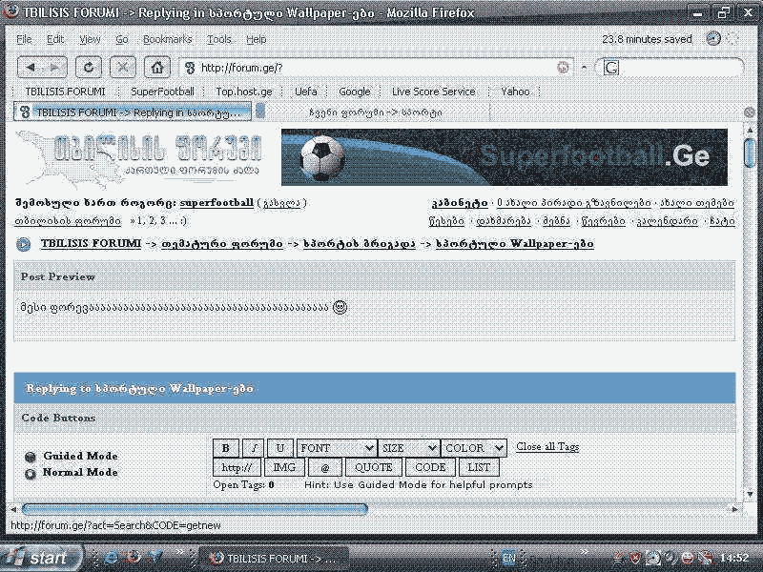763x572 pixels.
Task: Click the horizontal scrollbar thumb
Action: click(x=195, y=509)
